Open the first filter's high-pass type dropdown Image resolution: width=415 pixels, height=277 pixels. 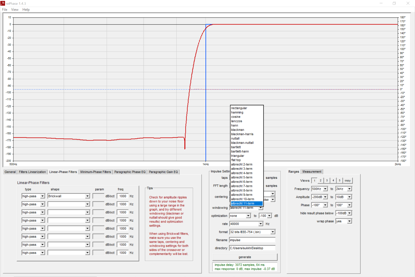tap(42, 196)
